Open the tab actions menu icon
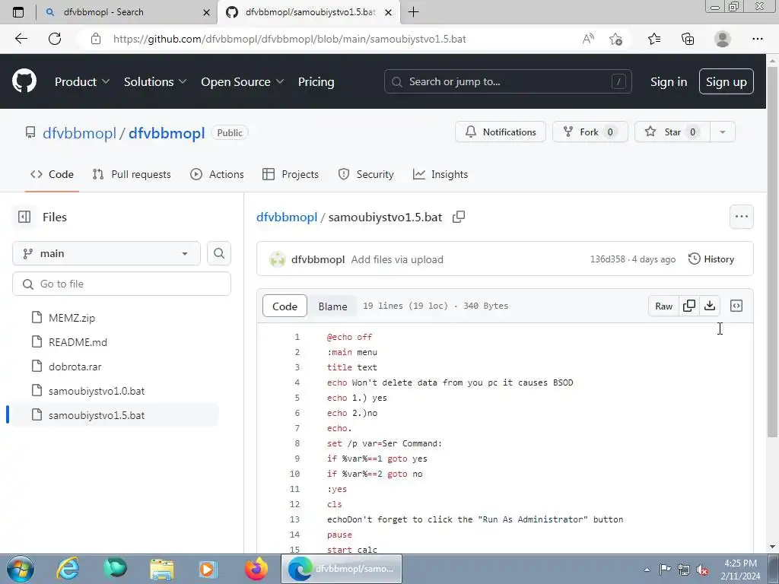 coord(18,12)
